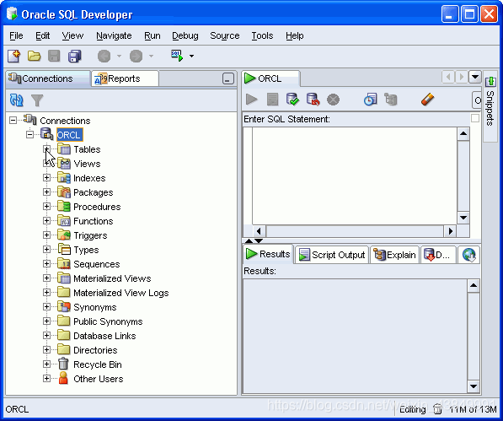Click the Forward navigation arrow icon
The width and height of the screenshot is (503, 421).
pyautogui.click(x=136, y=57)
